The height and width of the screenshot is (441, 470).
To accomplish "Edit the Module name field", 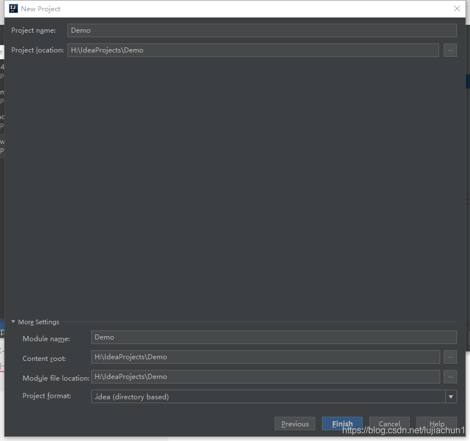I will [x=274, y=337].
